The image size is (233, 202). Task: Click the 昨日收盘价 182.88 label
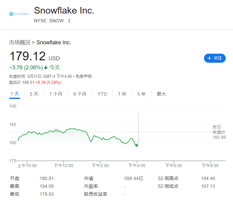coord(219,132)
